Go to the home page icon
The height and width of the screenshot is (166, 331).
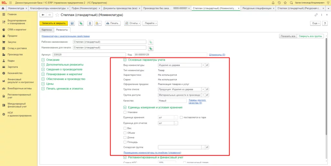(x=3, y=8)
